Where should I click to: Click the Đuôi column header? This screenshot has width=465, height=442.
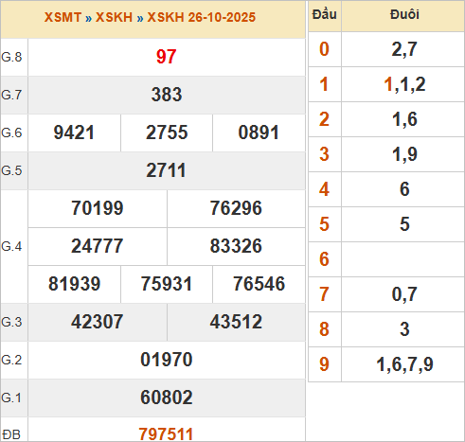click(404, 14)
